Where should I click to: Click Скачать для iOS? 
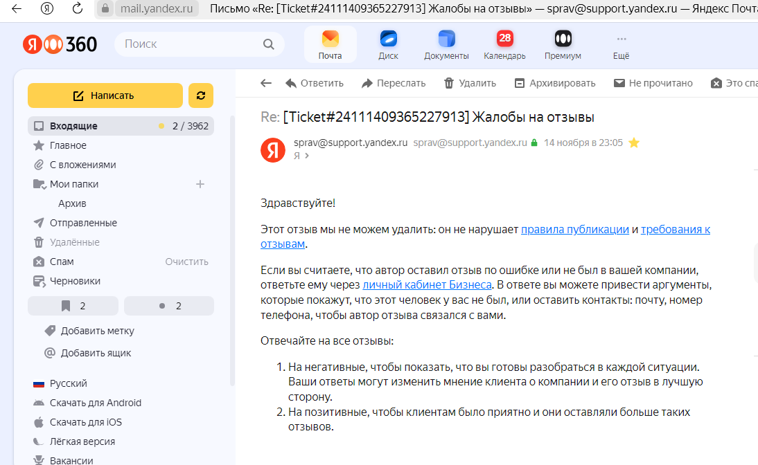(85, 422)
